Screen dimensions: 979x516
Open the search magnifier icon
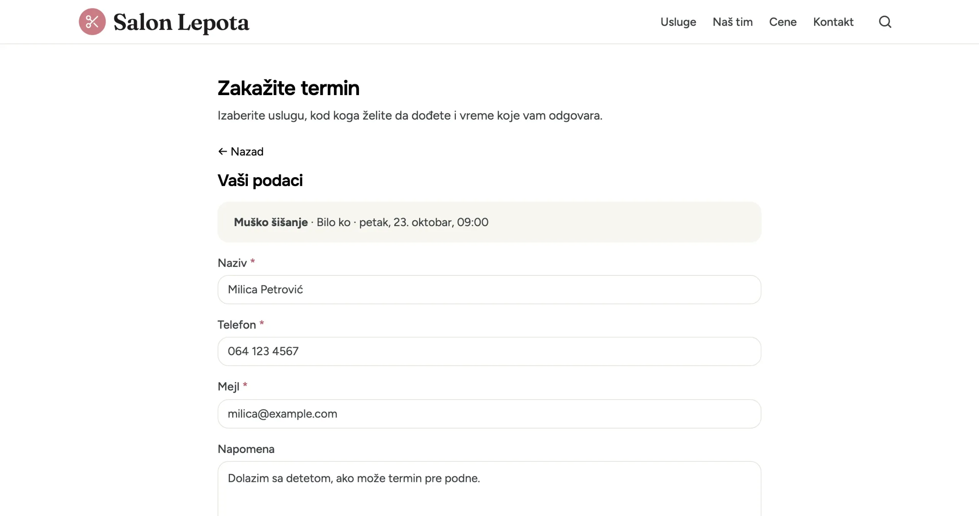click(885, 22)
